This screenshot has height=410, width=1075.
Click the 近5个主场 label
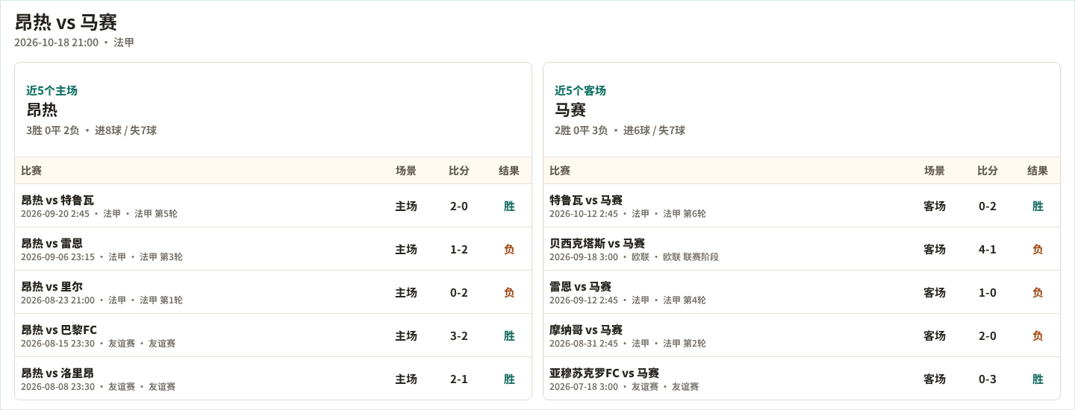[52, 90]
